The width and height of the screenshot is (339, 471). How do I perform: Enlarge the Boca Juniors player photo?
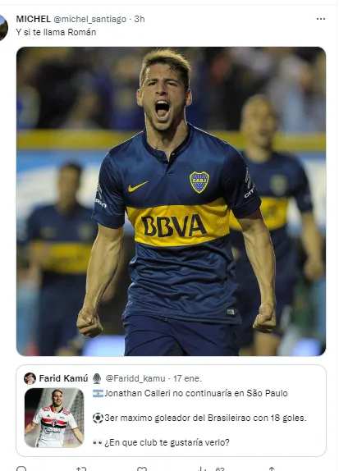(x=171, y=201)
